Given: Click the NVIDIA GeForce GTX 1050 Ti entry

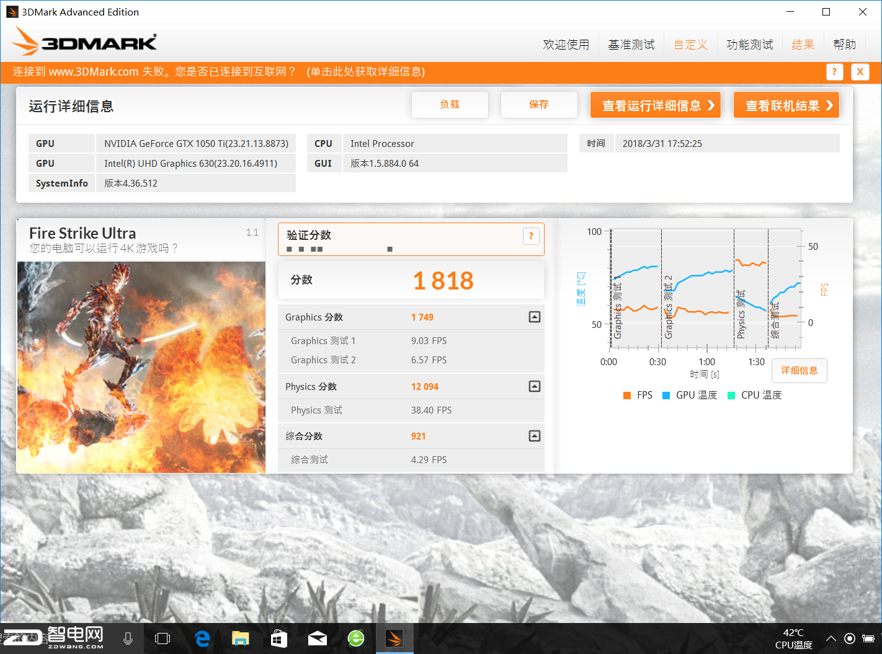Looking at the screenshot, I should [196, 143].
